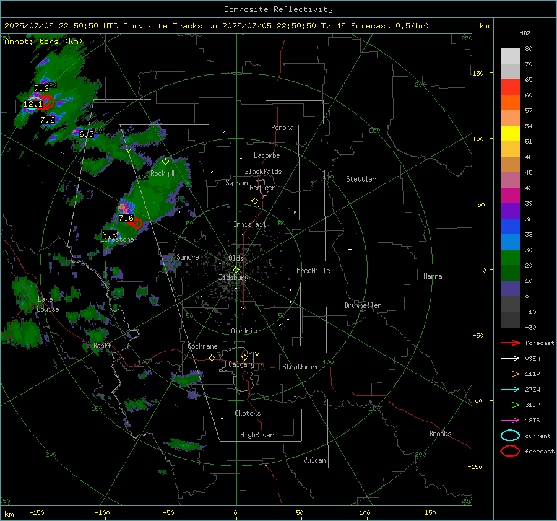Click the dBZ heading above the color scale
This screenshot has height=521, width=557.
point(525,33)
